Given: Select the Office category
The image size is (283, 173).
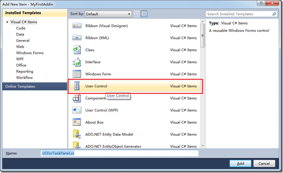Looking at the screenshot, I should [x=21, y=65].
